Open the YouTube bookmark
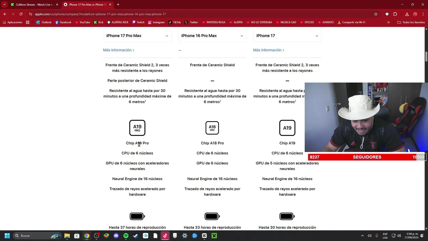Image resolution: width=428 pixels, height=241 pixels. [82, 22]
